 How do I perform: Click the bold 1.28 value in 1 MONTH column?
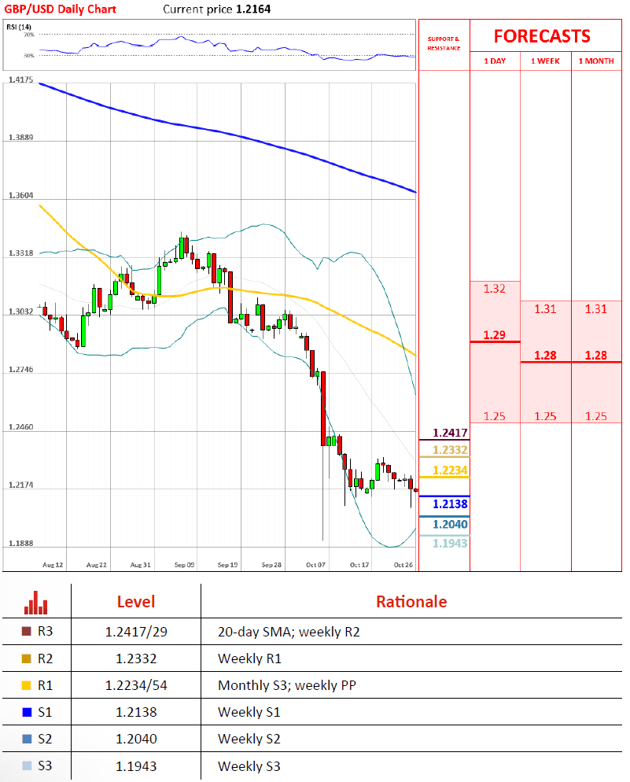tap(596, 356)
